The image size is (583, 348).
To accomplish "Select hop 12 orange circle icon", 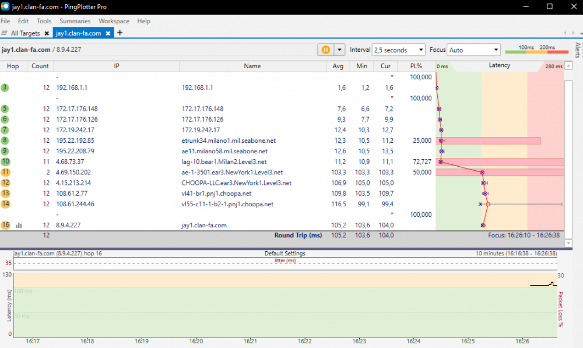I will (x=5, y=183).
